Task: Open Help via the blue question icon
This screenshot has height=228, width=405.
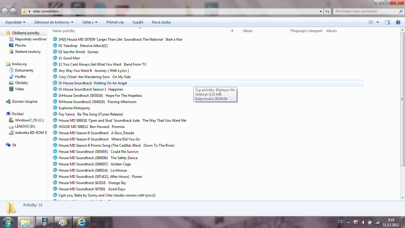Action: click(x=398, y=22)
